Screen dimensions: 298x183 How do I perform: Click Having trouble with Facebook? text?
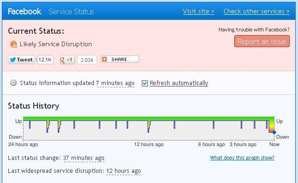254,30
